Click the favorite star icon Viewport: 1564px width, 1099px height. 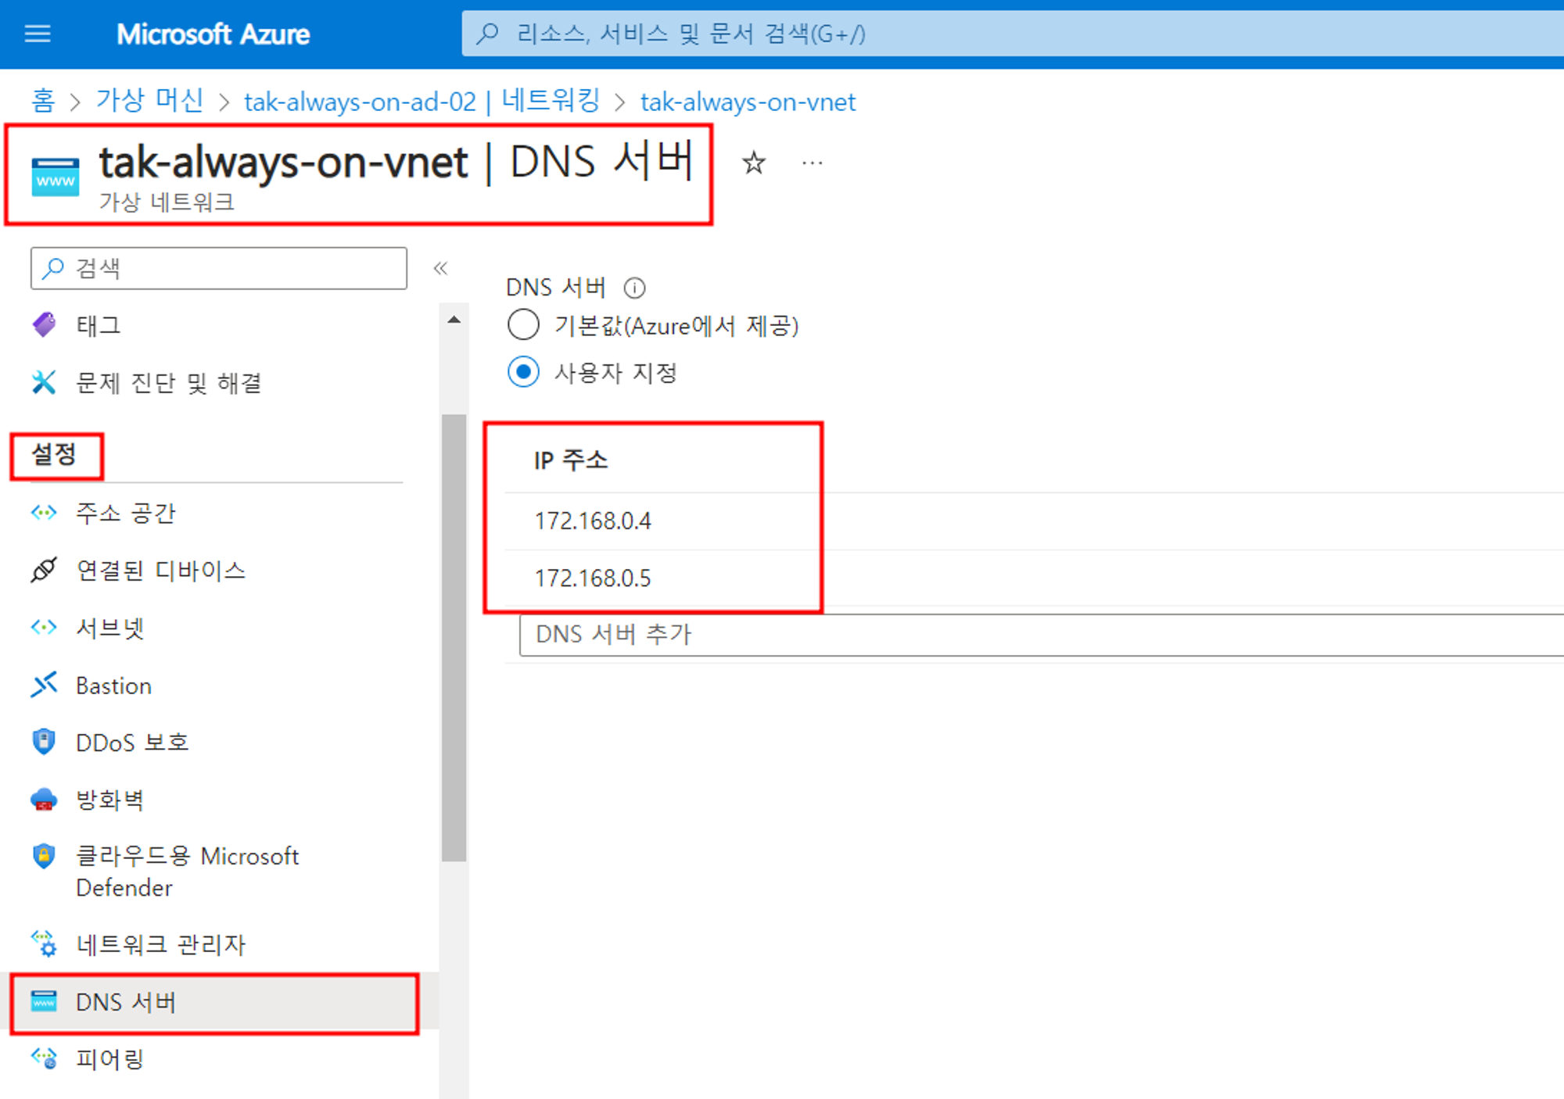coord(754,163)
